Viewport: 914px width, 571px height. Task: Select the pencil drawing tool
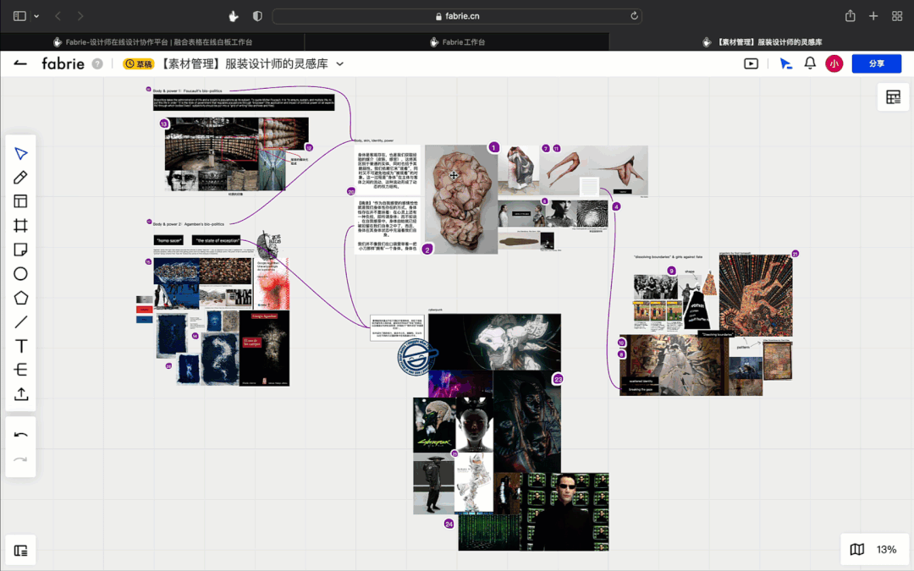21,177
